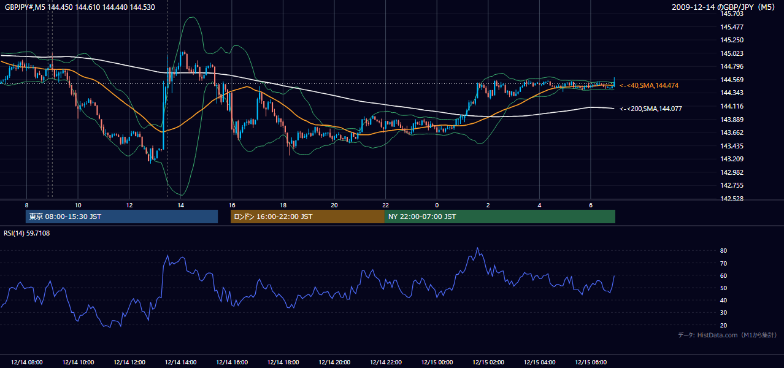
Task: Click the hour 2 tick label under price chart
Action: 488,204
